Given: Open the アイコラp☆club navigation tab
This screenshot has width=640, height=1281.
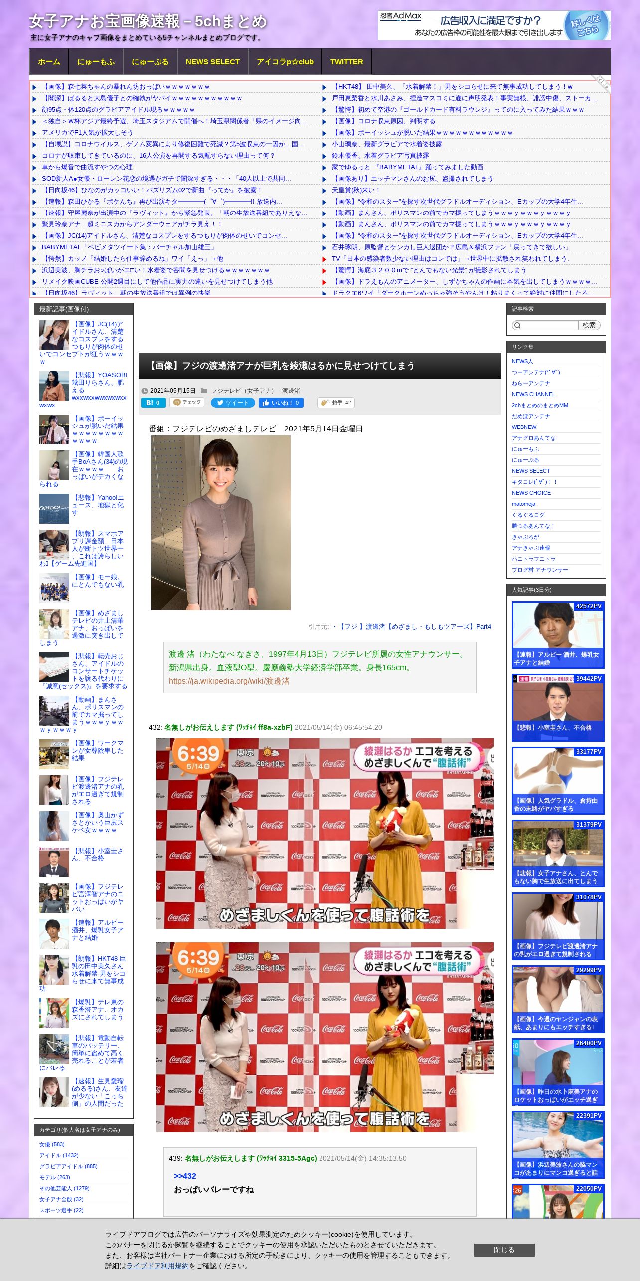Looking at the screenshot, I should click(285, 62).
